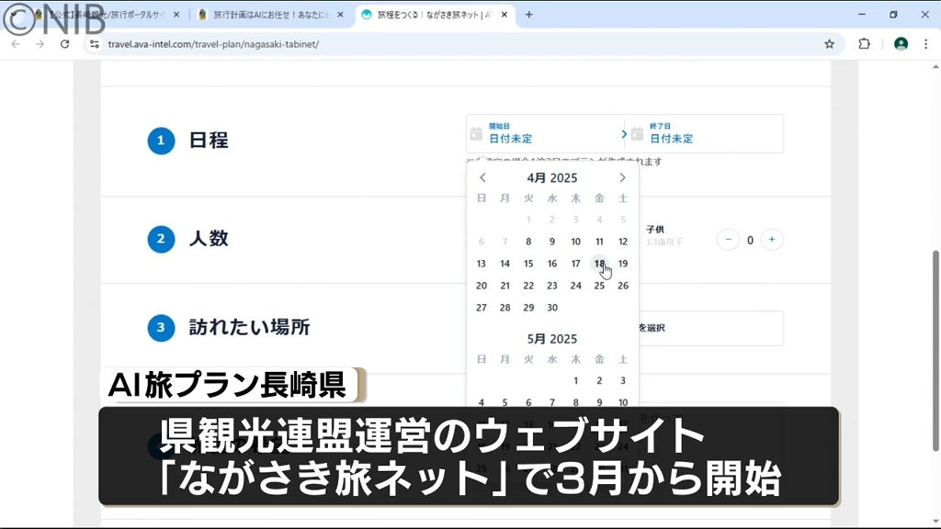Select April 17 on the calendar
Screen dimensions: 941x529
[x=575, y=264]
